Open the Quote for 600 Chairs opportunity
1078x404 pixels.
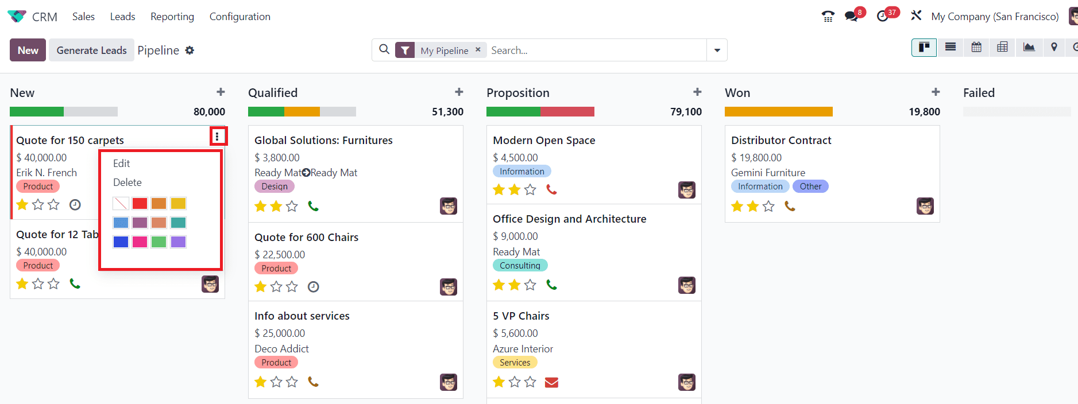[x=306, y=238]
